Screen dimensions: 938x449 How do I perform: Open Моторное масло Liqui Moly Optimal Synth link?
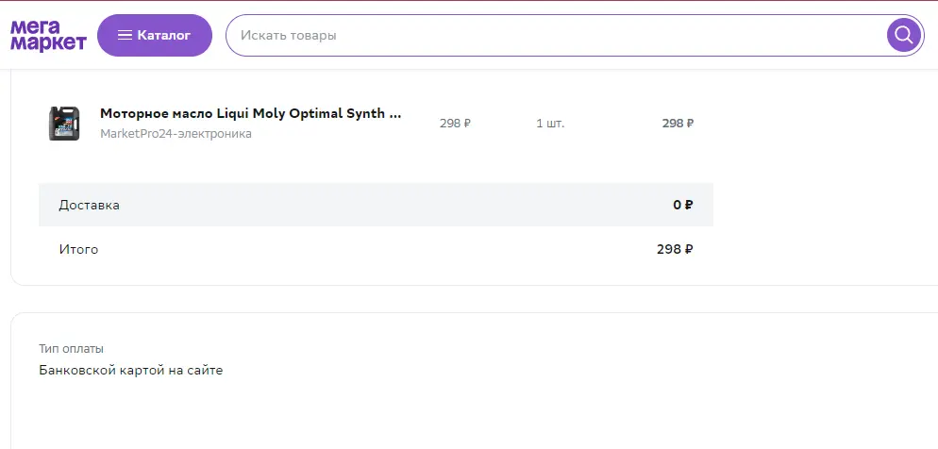pyautogui.click(x=251, y=113)
